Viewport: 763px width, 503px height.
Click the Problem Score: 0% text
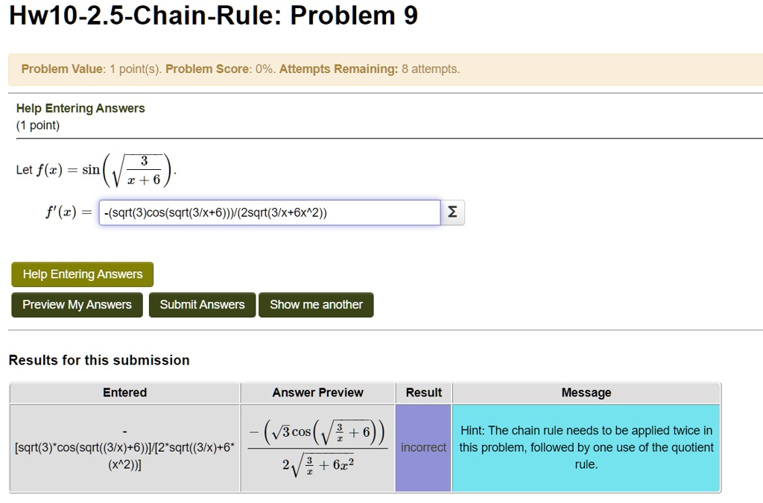point(221,69)
